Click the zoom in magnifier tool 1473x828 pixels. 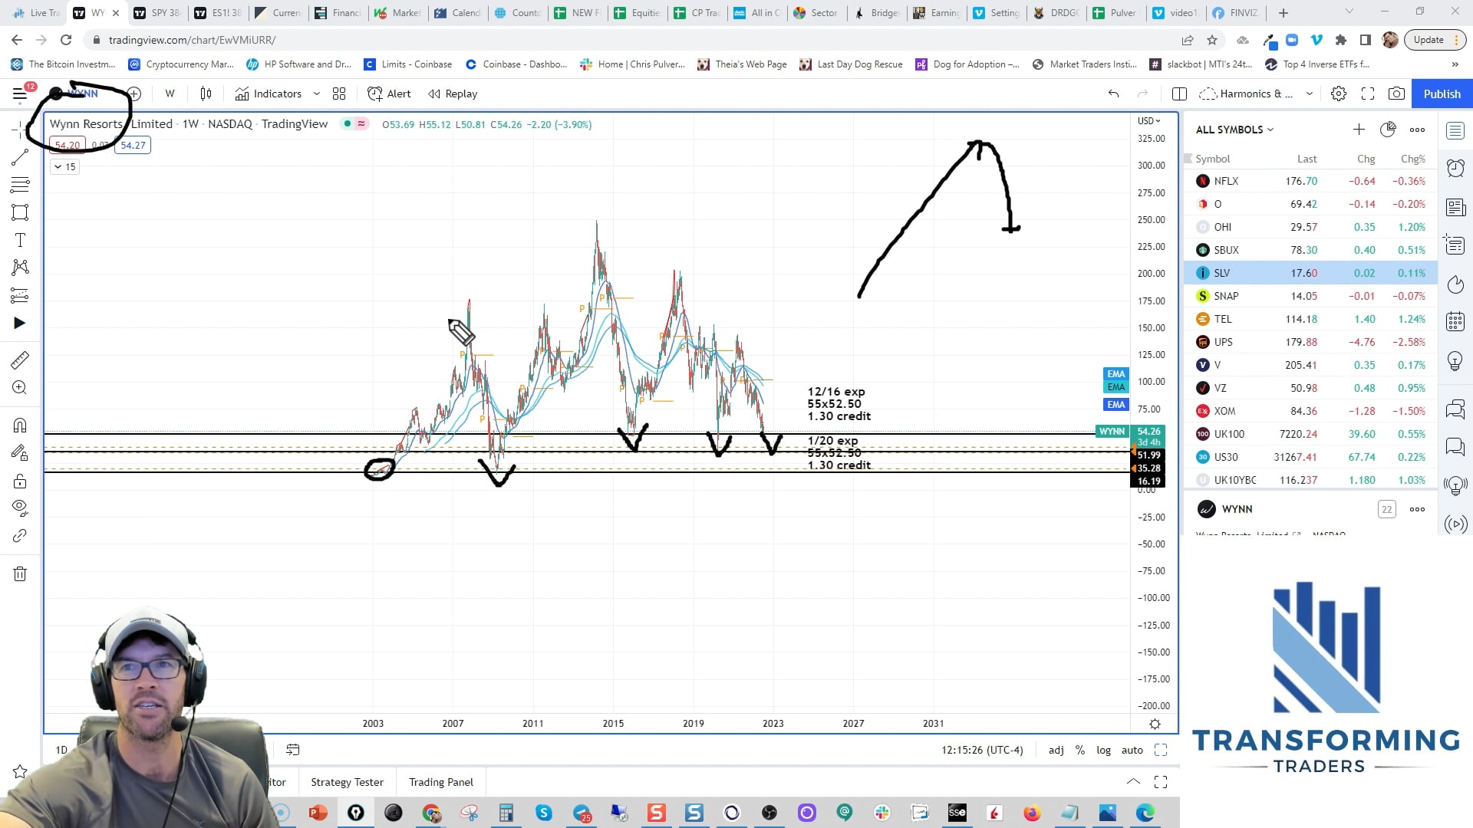click(x=20, y=388)
